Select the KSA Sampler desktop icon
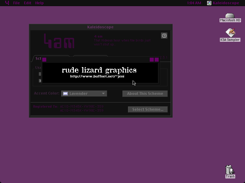The width and height of the screenshot is (245, 183). pos(230,35)
